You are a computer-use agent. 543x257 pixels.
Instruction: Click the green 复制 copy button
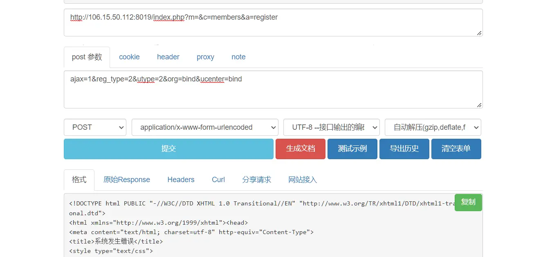[x=468, y=202]
